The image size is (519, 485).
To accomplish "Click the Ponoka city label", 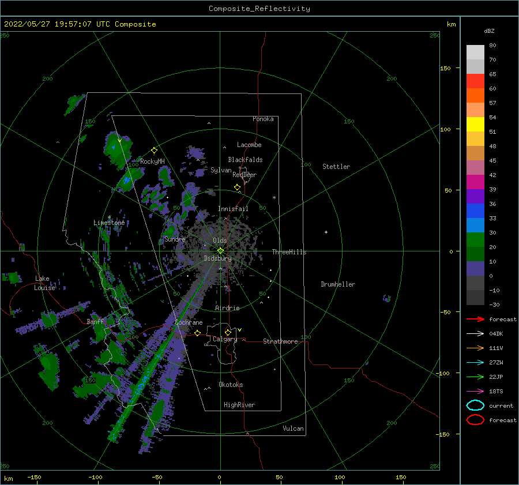I will pyautogui.click(x=263, y=119).
